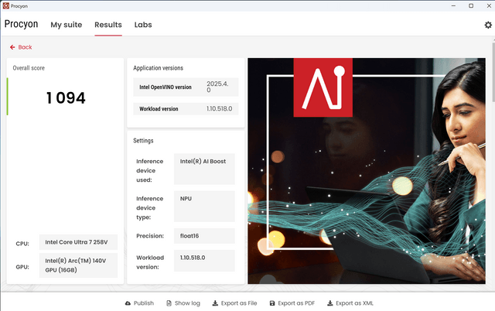Click the Procyon logo text
The width and height of the screenshot is (495, 311).
pyautogui.click(x=21, y=24)
